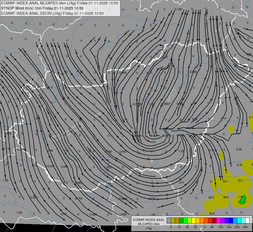The height and width of the screenshot is (232, 253).
Task: Pick the white swatch at legend end
Action: tap(247, 220)
